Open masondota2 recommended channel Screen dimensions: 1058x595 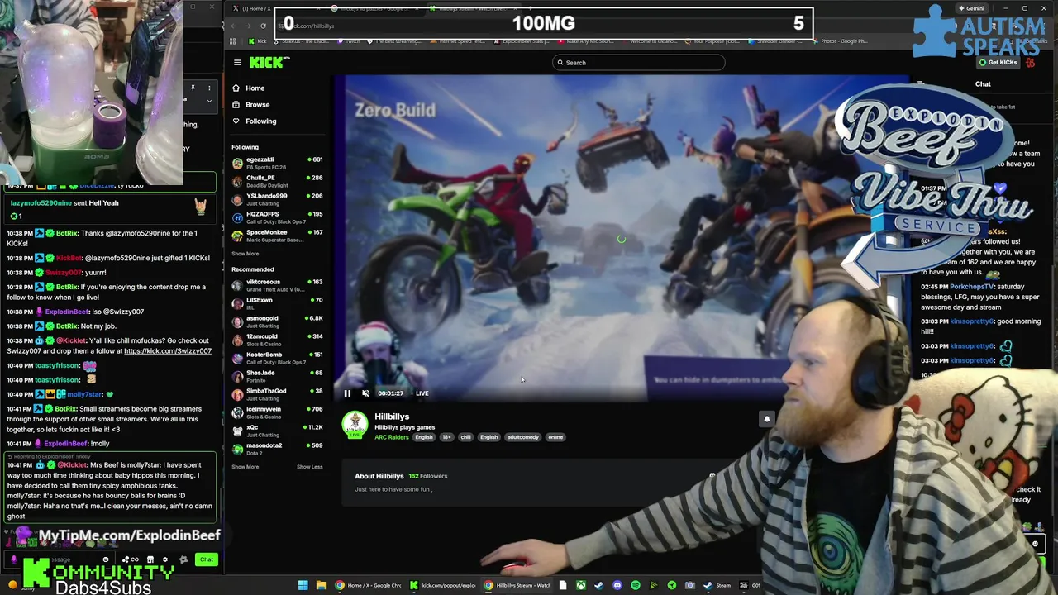tap(277, 449)
